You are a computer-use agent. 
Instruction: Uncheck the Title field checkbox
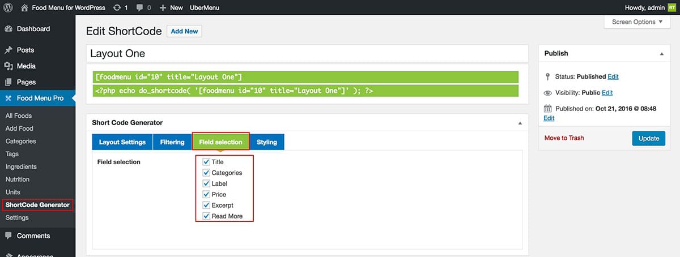[x=206, y=162]
